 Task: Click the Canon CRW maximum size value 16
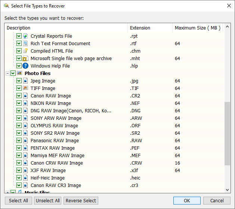177,163
